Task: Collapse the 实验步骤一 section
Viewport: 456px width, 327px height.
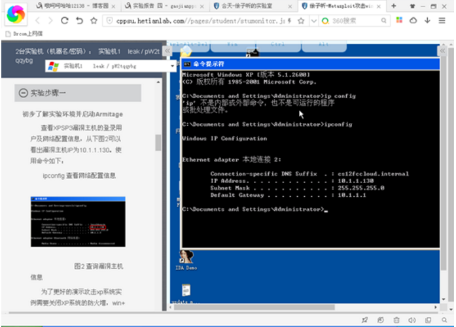Action: (78, 93)
